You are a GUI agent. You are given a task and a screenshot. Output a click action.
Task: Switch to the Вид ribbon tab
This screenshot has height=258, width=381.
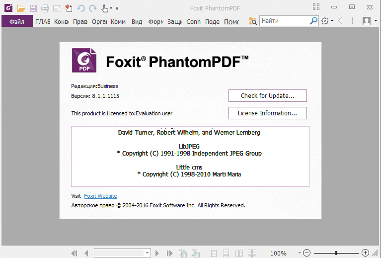[x=137, y=22]
